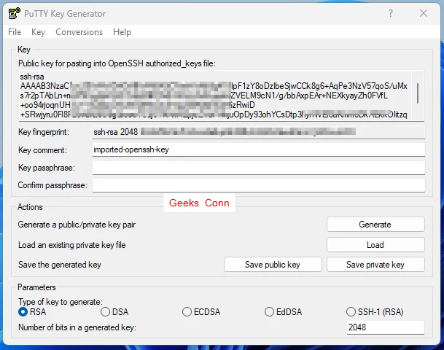This screenshot has height=350, width=444.
Task: Click 'Load an existing private key file' text
Action: click(72, 245)
